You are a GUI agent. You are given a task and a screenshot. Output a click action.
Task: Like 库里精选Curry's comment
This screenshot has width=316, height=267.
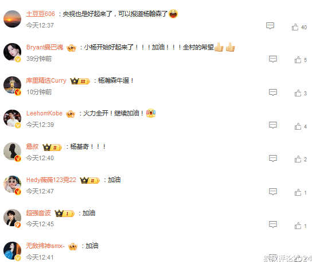(x=298, y=93)
